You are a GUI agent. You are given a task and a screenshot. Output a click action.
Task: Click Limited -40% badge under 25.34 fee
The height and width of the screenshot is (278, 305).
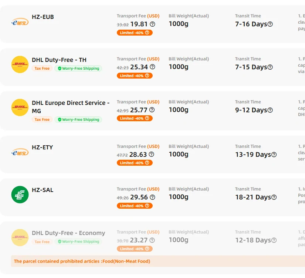(x=135, y=76)
